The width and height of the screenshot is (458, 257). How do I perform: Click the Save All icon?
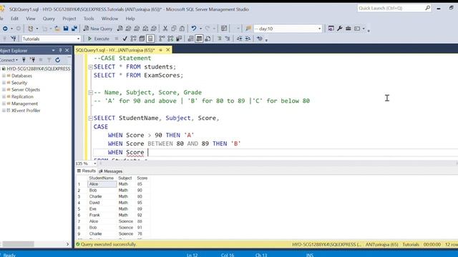tap(74, 29)
